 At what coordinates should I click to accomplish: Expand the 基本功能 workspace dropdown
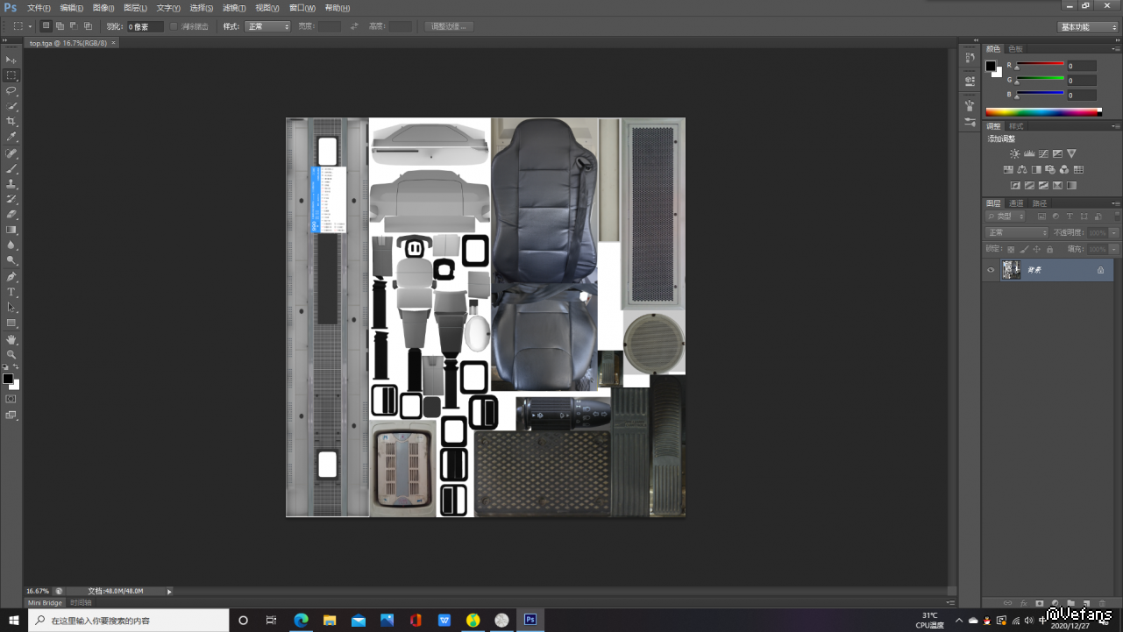coord(1088,26)
